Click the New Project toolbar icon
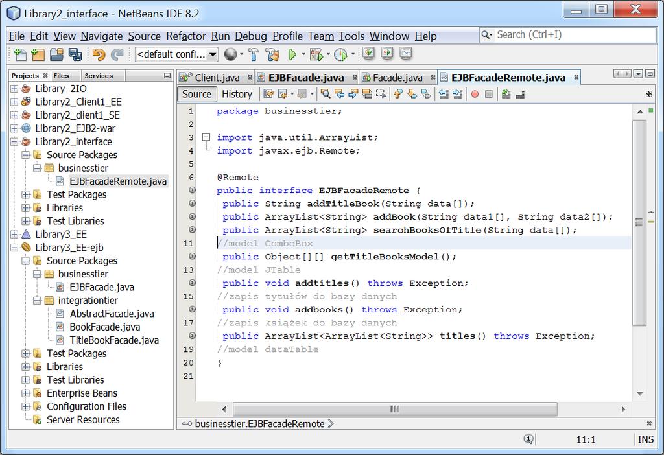This screenshot has height=455, width=664. coord(38,54)
